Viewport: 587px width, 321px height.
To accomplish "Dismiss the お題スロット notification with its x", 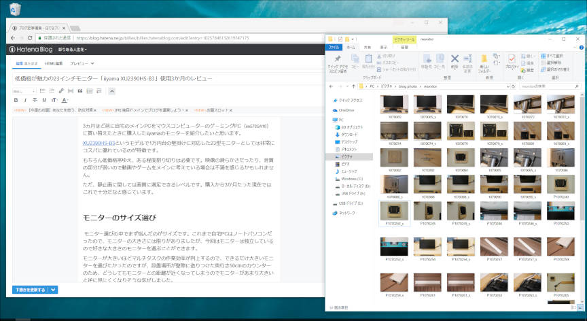I will [x=231, y=110].
